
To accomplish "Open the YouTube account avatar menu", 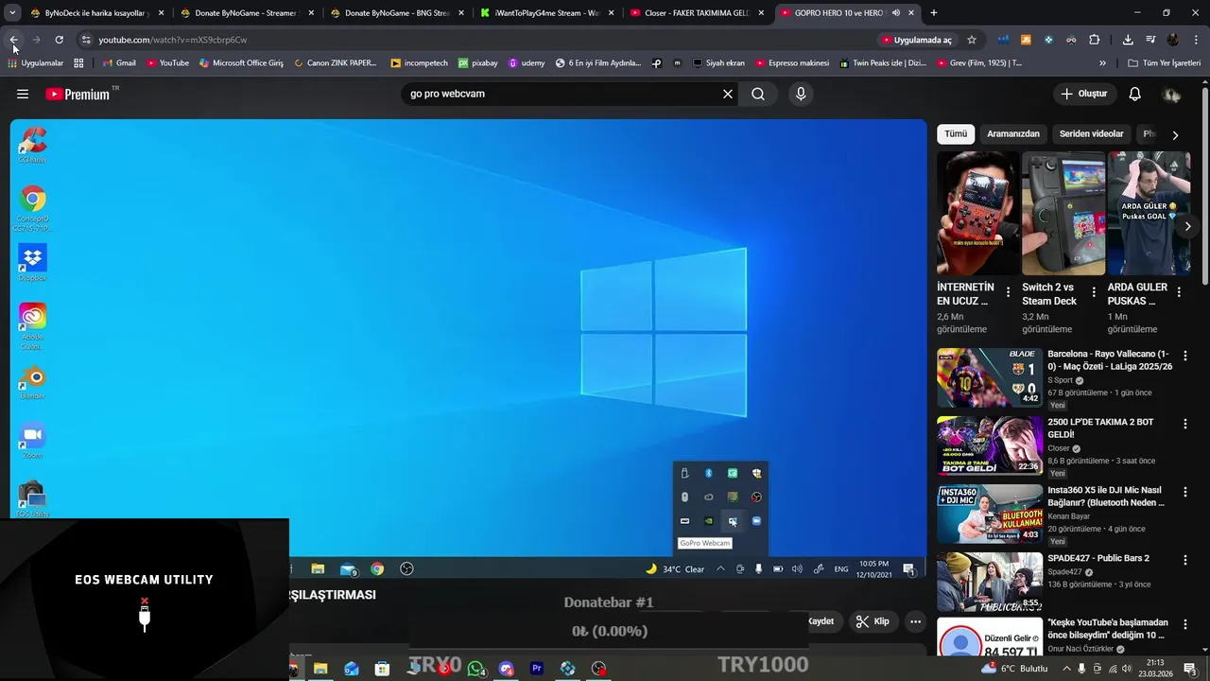I will point(1172,94).
